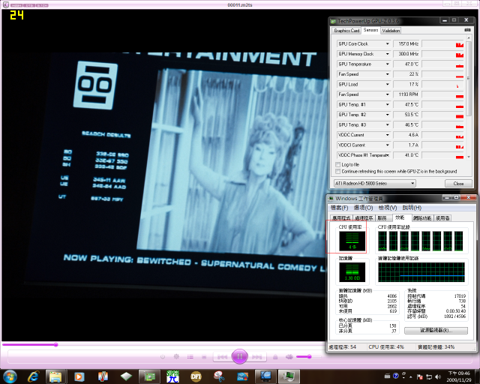Open the snipping tool scissors taskbar icon
Screen dimensions: 480x384
tap(219, 376)
